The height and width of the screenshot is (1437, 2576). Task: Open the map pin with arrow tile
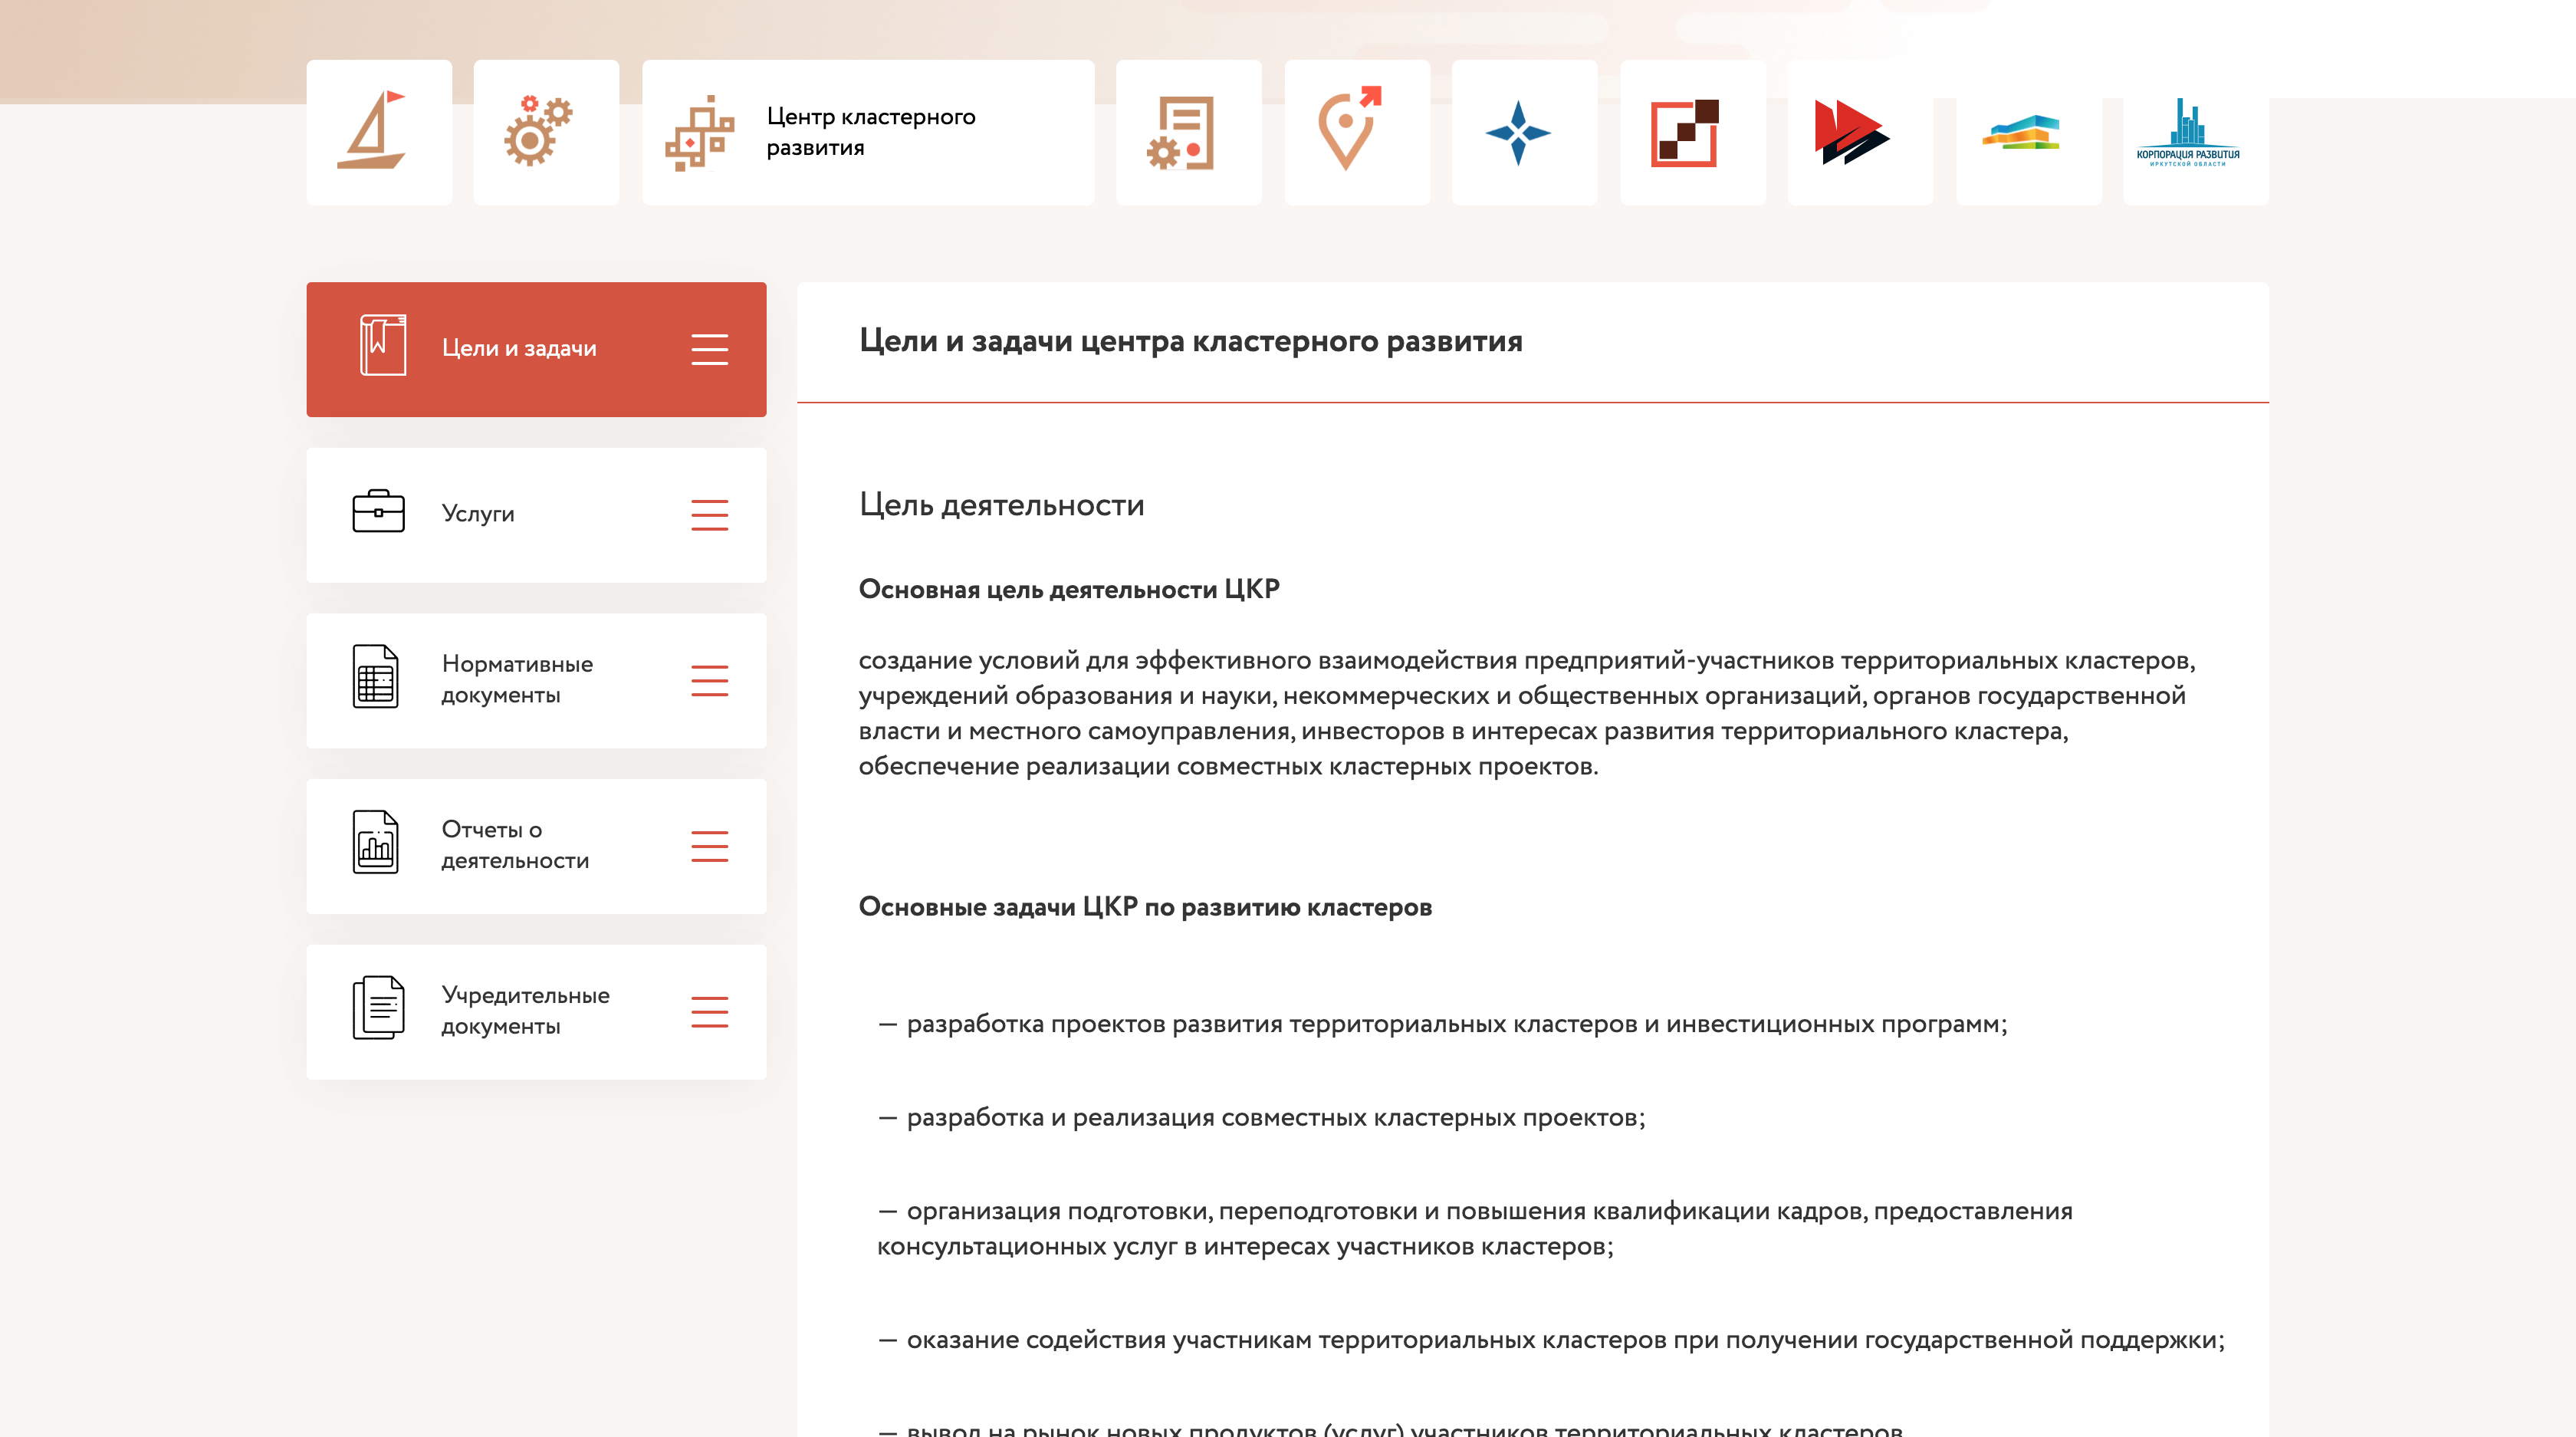pyautogui.click(x=1357, y=132)
